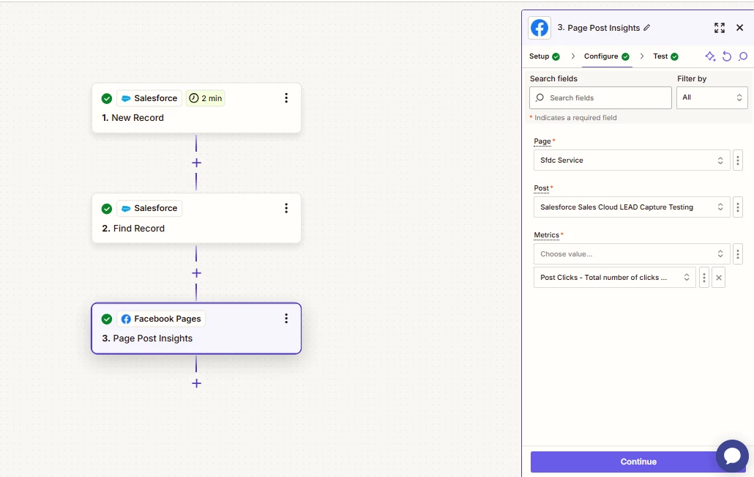Add step after New Record via plus icon
The width and height of the screenshot is (754, 477).
tap(196, 163)
